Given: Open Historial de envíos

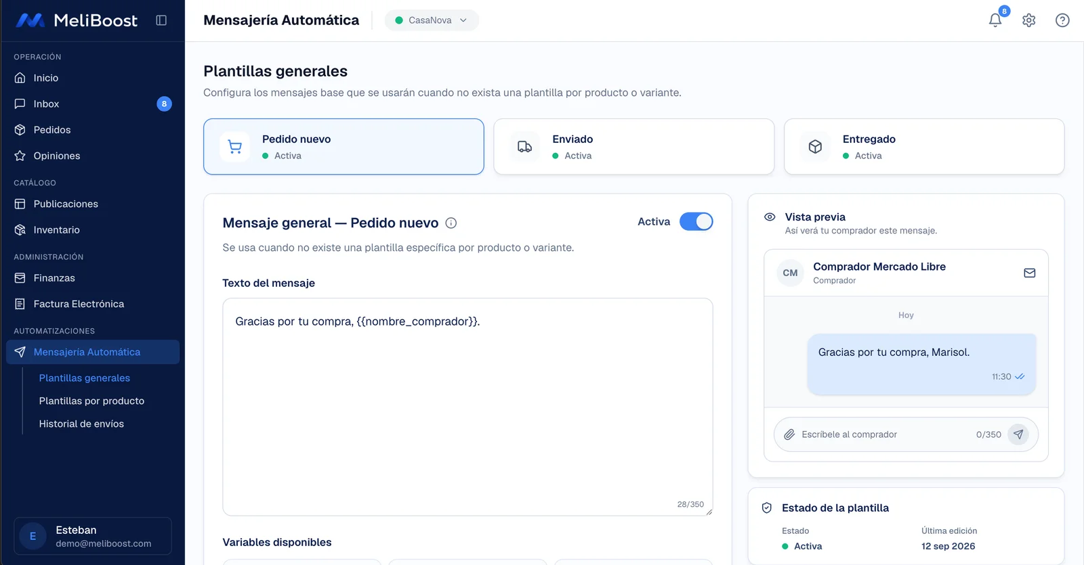Looking at the screenshot, I should point(81,424).
